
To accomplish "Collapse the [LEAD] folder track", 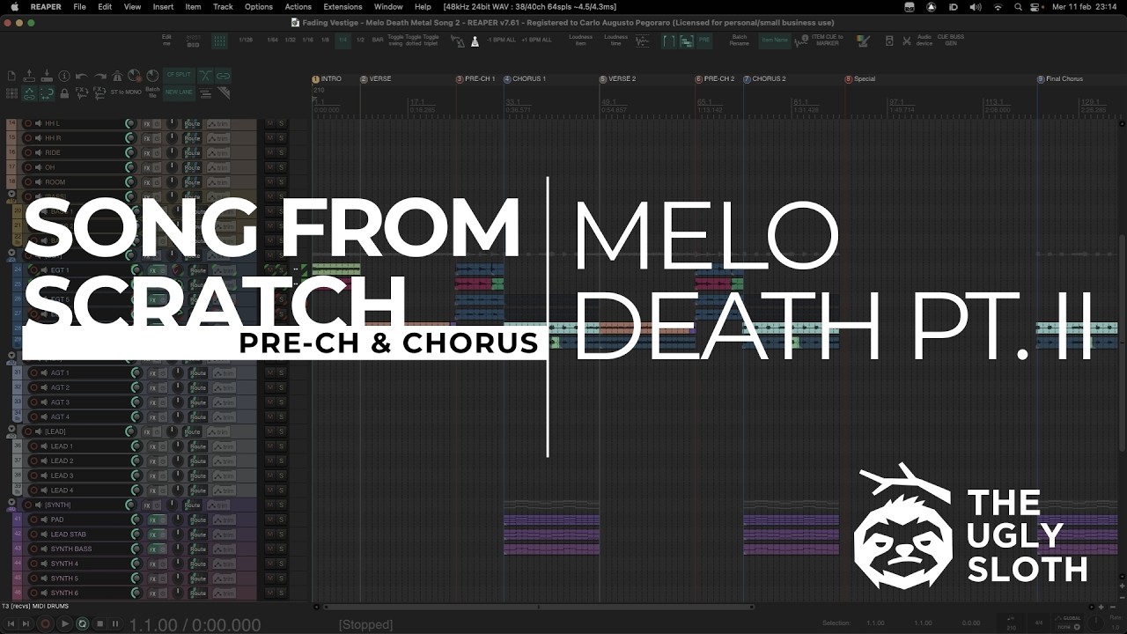I will pyautogui.click(x=11, y=429).
